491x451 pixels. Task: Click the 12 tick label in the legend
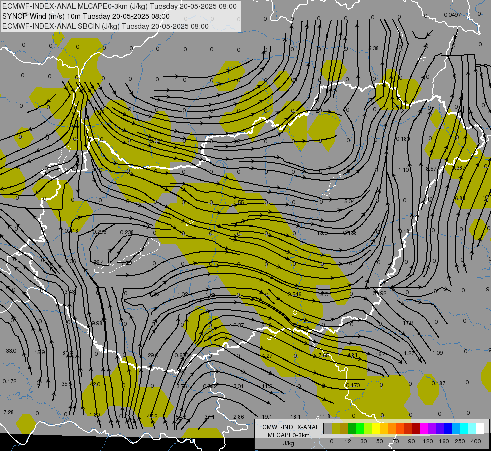click(347, 441)
